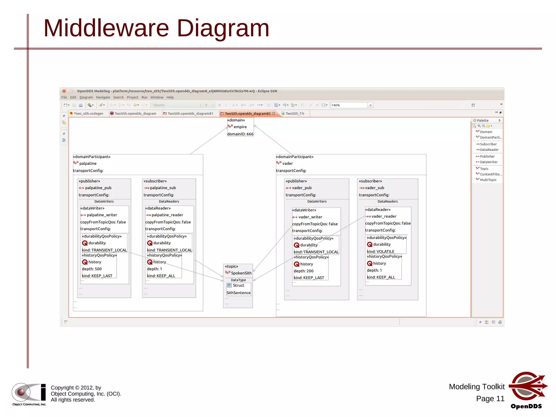Click 'depth: 500' history value

pyautogui.click(x=92, y=269)
